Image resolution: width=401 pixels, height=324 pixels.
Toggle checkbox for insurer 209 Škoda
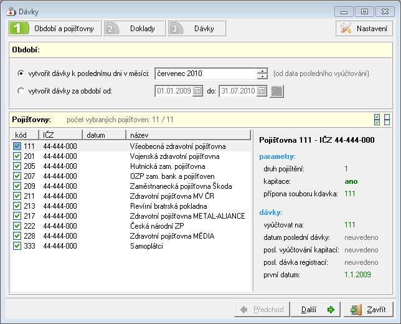pyautogui.click(x=17, y=186)
